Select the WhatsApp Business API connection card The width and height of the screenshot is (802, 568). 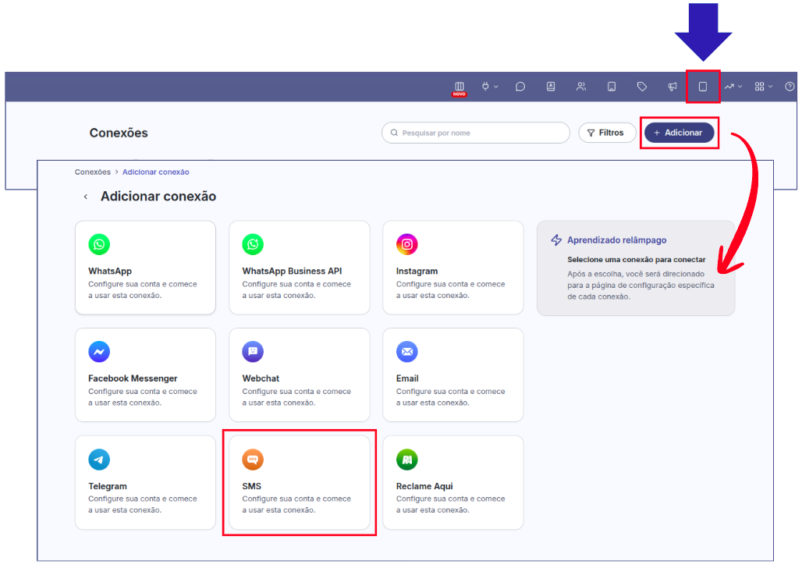pos(299,268)
